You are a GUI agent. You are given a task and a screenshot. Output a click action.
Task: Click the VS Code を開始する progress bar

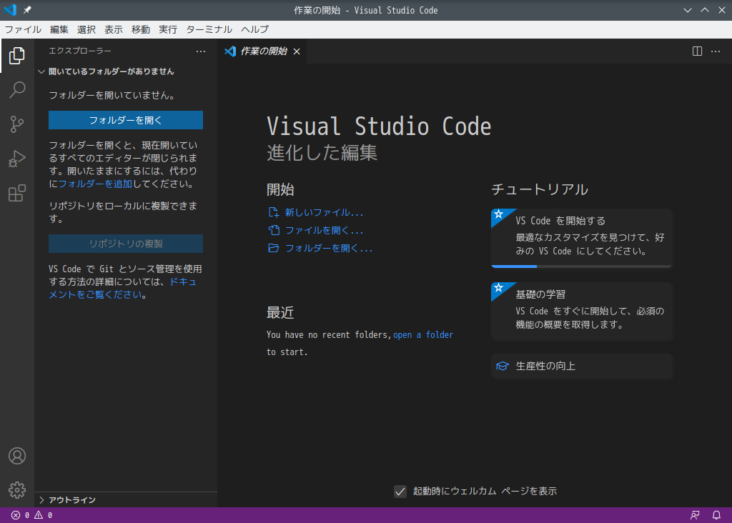[581, 267]
